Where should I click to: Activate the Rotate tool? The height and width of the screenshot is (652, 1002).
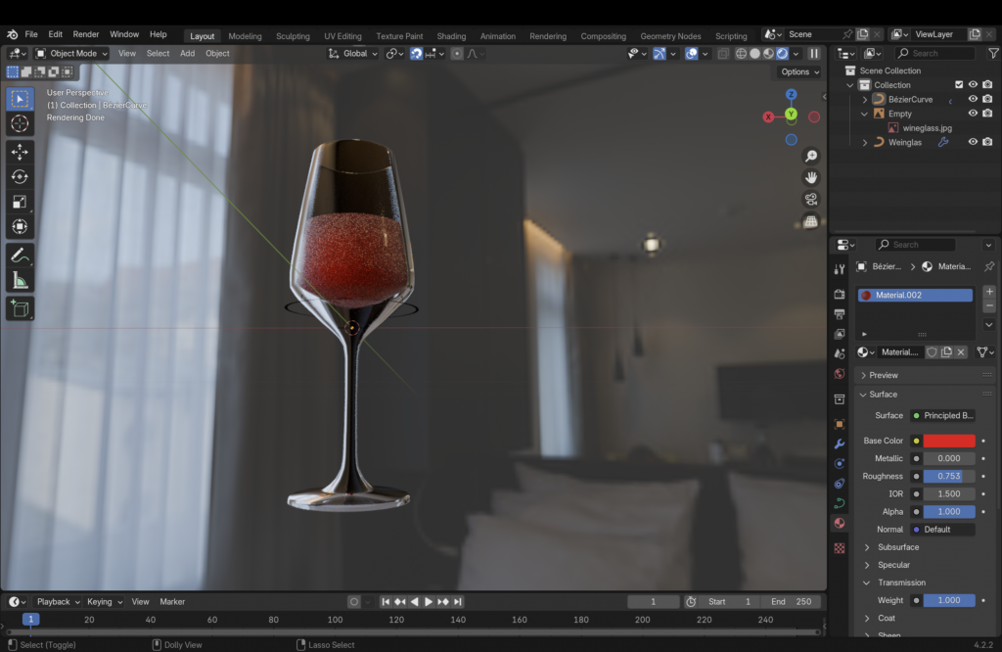tap(20, 177)
